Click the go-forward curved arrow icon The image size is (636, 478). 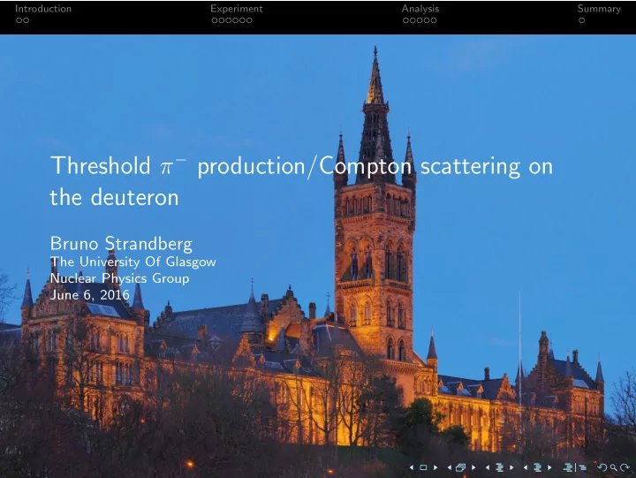click(625, 467)
